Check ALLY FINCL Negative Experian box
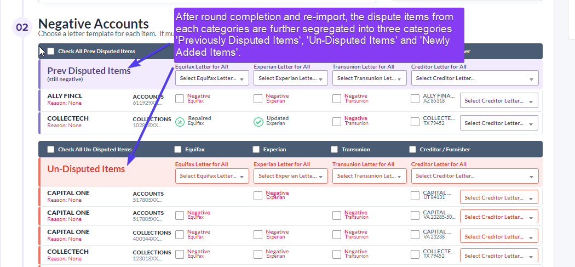The image size is (575, 267). pyautogui.click(x=258, y=99)
